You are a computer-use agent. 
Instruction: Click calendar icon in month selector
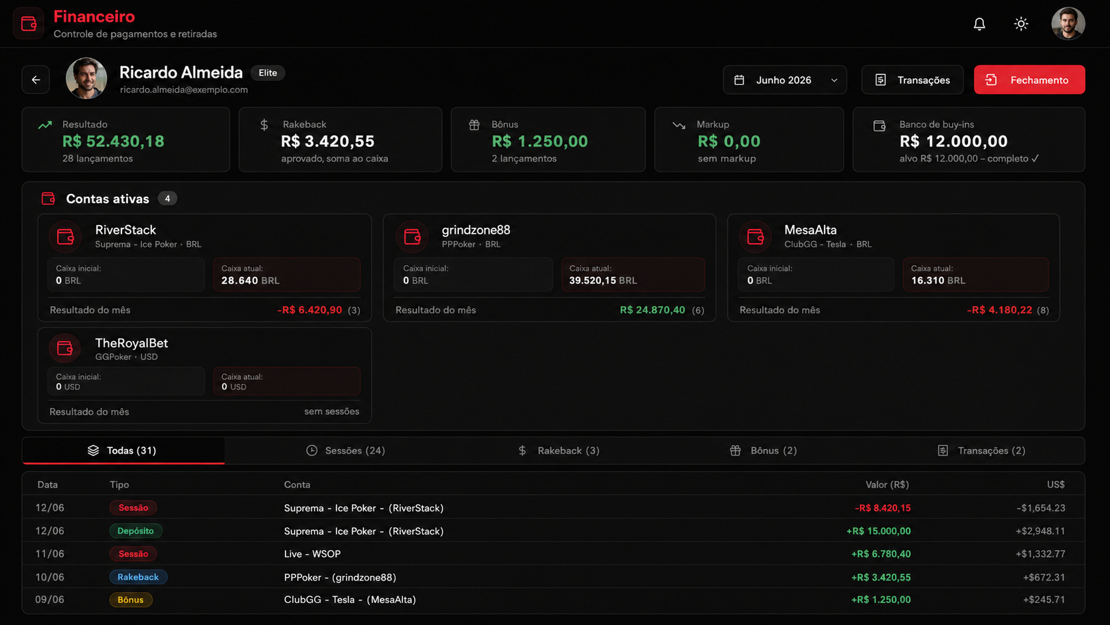tap(739, 80)
